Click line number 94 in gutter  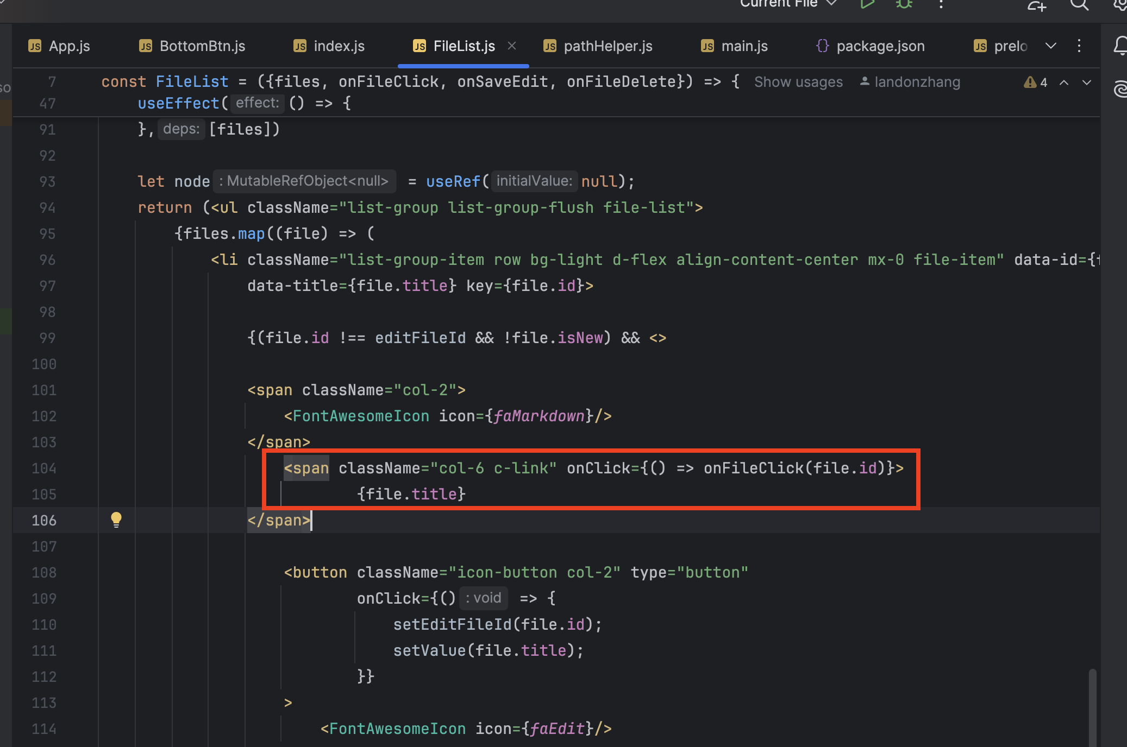[x=47, y=207]
